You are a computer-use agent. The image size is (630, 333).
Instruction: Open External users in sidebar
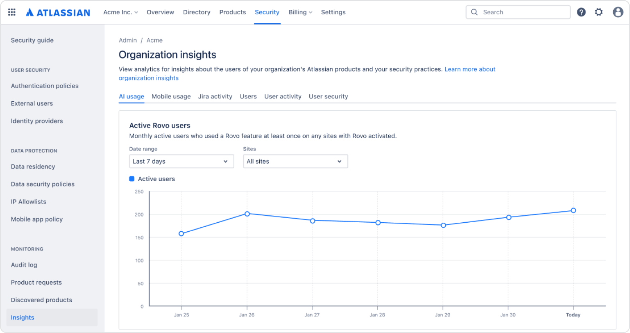(x=32, y=103)
